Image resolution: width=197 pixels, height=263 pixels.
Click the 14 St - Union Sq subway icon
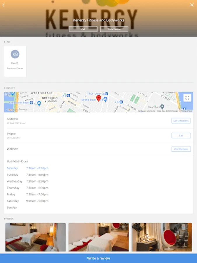(106, 94)
